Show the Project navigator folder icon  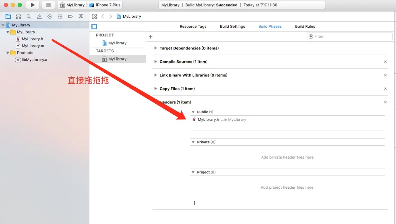[x=8, y=16]
